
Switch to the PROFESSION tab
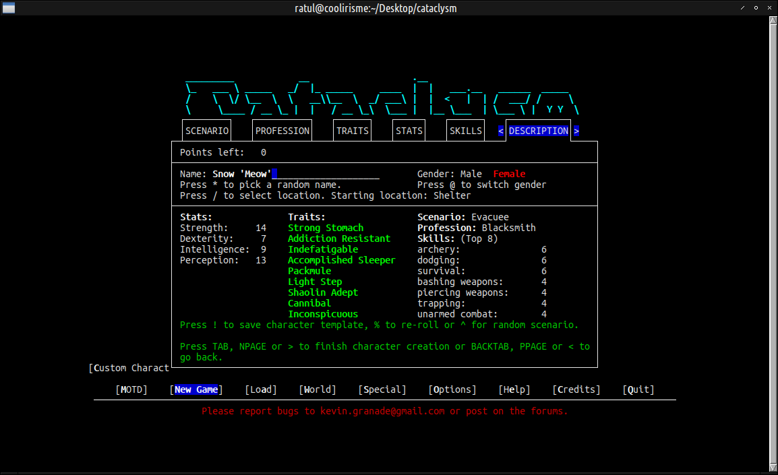point(282,131)
